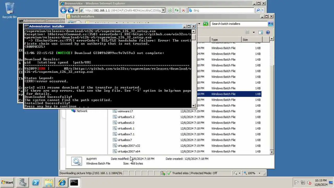
Task: Open the IE status bar security dropdown
Action: click(x=237, y=173)
